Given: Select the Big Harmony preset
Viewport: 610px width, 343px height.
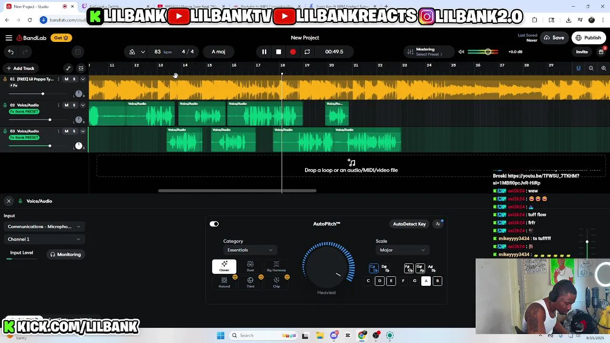Looking at the screenshot, I should pos(276,266).
